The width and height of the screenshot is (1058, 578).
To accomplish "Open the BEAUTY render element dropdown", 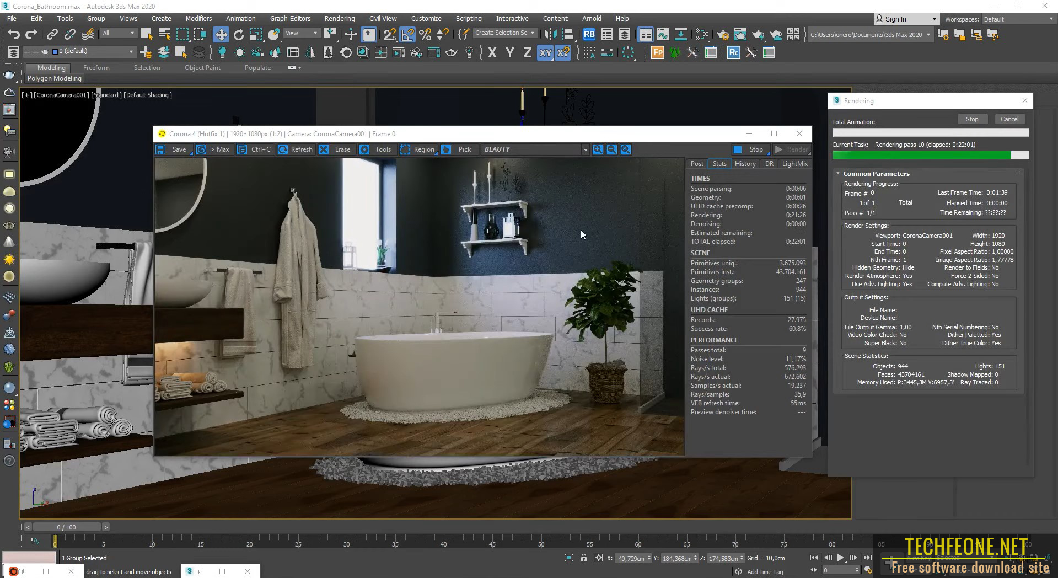I will [586, 149].
